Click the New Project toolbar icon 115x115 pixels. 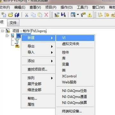coord(4,15)
